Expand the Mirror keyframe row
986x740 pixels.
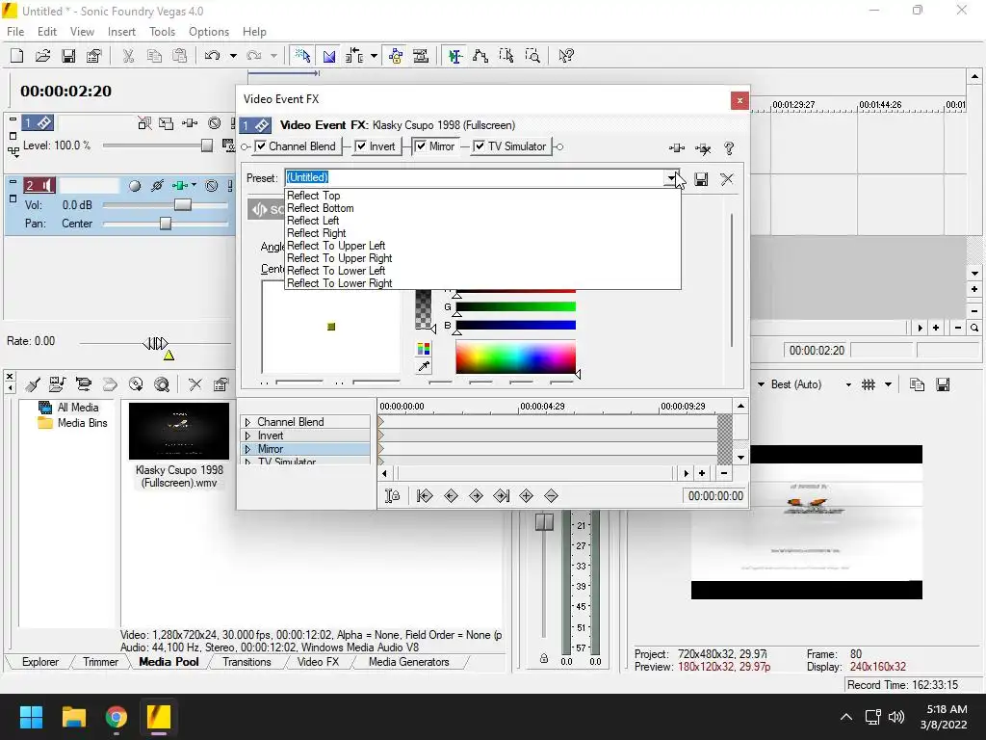click(x=247, y=449)
